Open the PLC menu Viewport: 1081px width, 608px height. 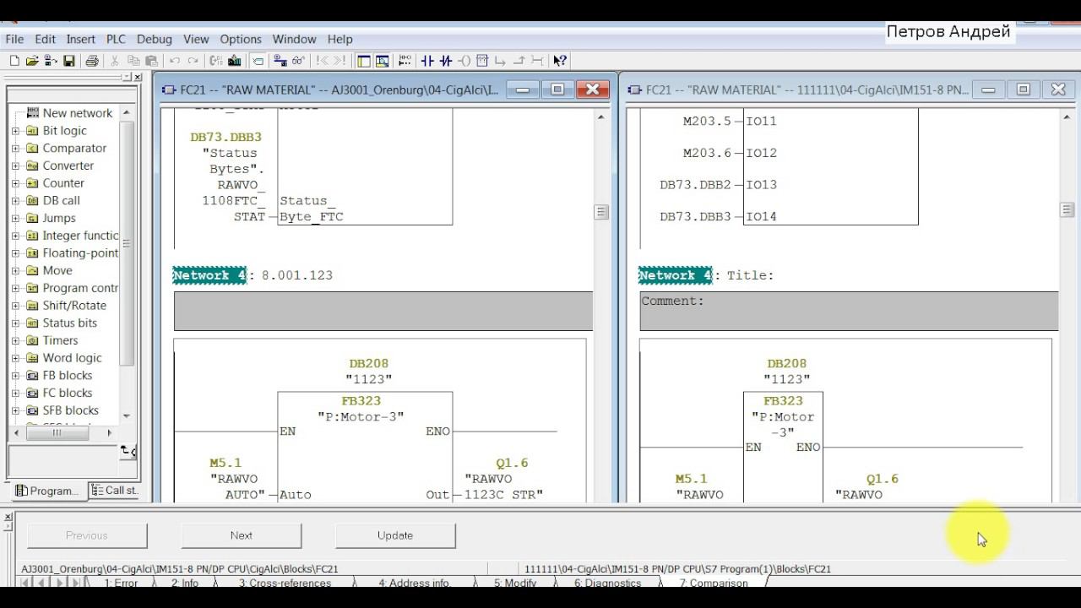116,39
